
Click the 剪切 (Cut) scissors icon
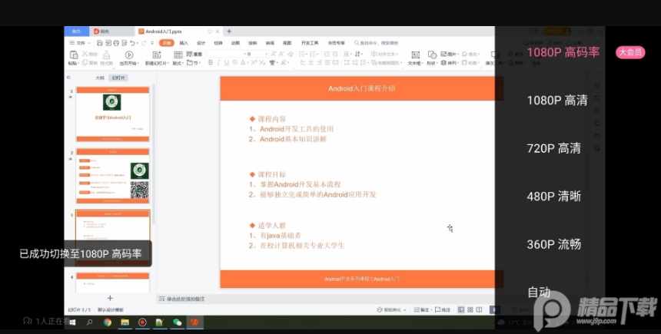tap(85, 54)
